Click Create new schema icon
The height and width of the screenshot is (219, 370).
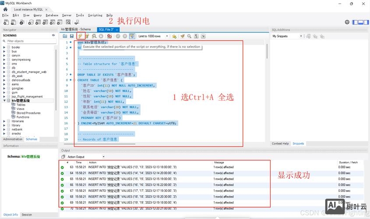tap(31, 22)
